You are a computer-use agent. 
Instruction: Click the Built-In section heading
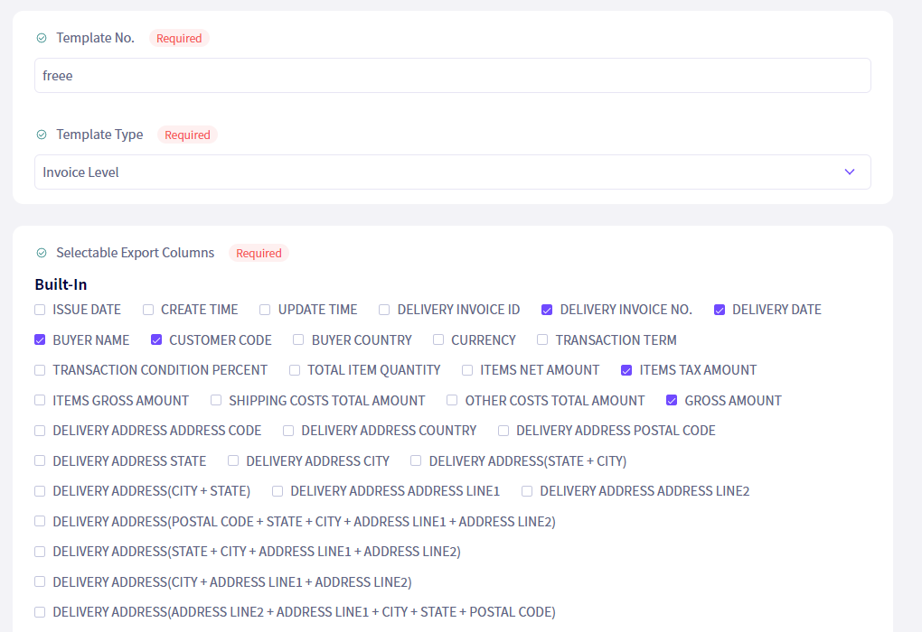point(61,284)
